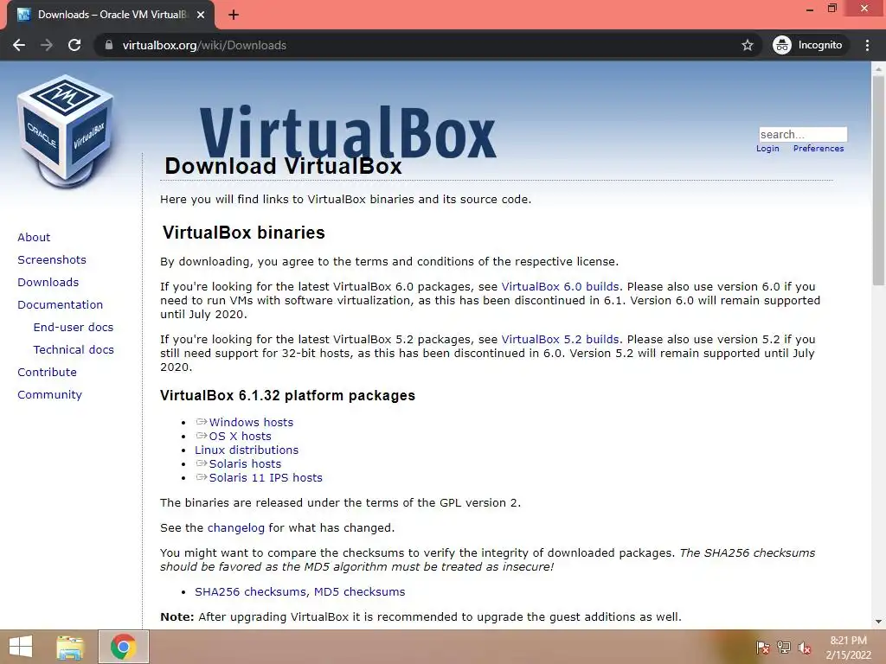Screen dimensions: 886x664
Task: Click the muted volume tray icon
Action: pos(805,648)
